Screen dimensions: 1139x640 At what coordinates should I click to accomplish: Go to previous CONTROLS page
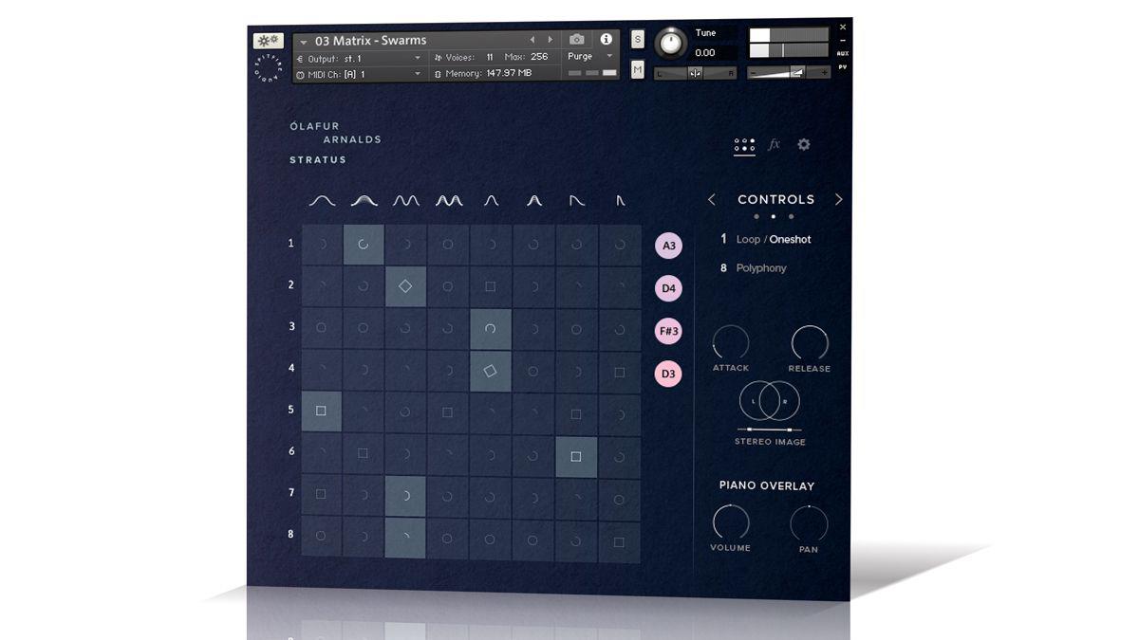[712, 200]
